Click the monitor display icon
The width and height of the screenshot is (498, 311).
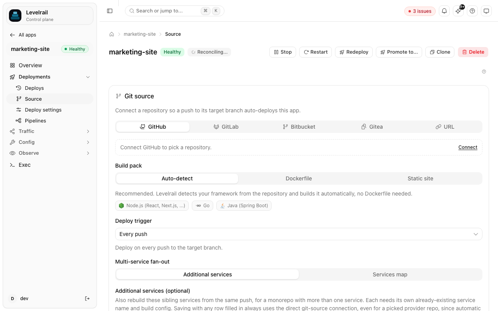coord(486,11)
